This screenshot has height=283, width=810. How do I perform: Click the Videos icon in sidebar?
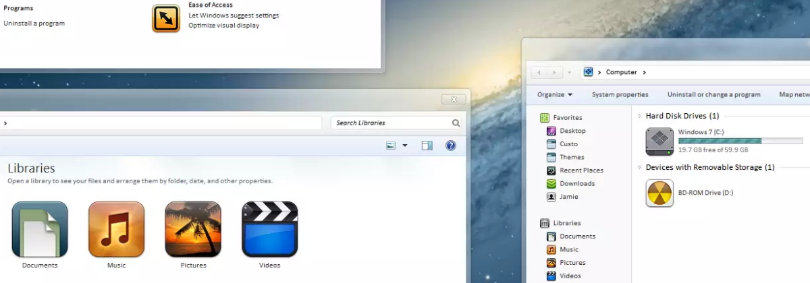(551, 276)
